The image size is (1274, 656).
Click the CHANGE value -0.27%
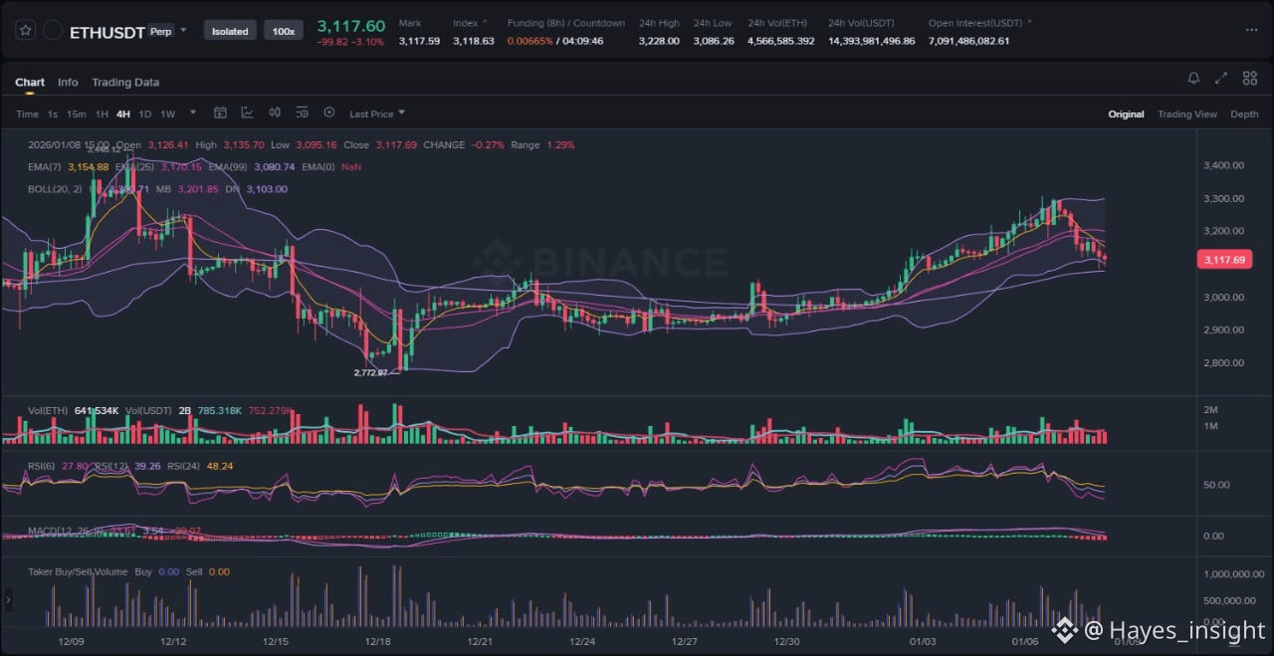click(x=488, y=145)
